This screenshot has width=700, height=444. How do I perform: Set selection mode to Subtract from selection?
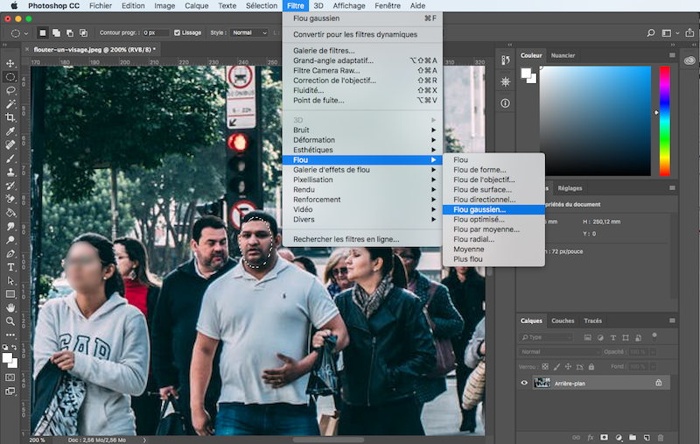(70, 32)
